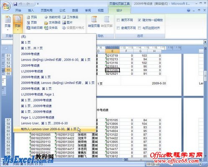Click the Office button orb

pyautogui.click(x=6, y=6)
